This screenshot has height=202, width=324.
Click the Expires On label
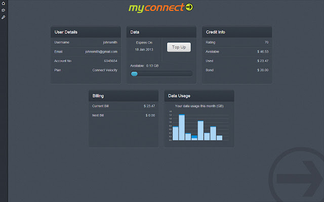pos(144,42)
